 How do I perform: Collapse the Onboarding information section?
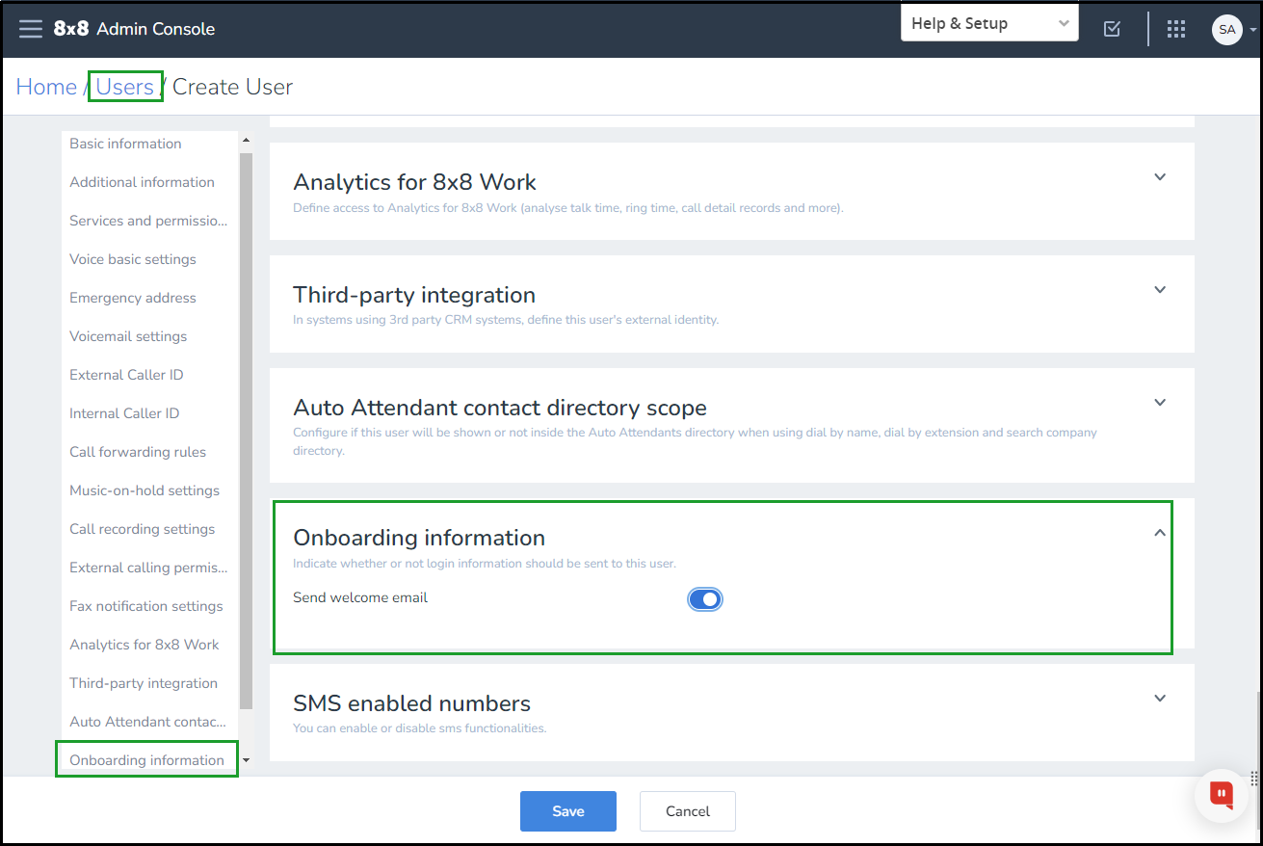tap(1160, 533)
